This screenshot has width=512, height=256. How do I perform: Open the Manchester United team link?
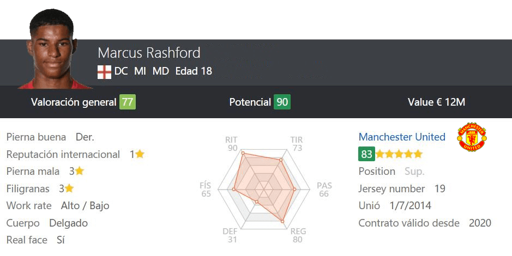coord(402,137)
